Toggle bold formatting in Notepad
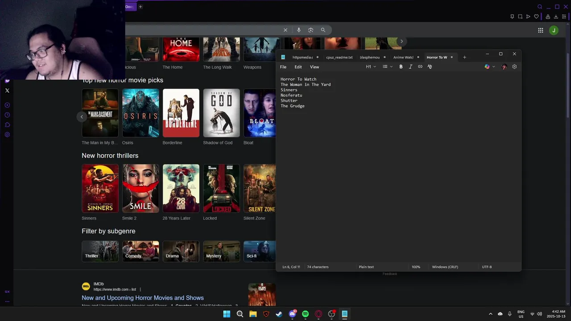 [x=401, y=67]
